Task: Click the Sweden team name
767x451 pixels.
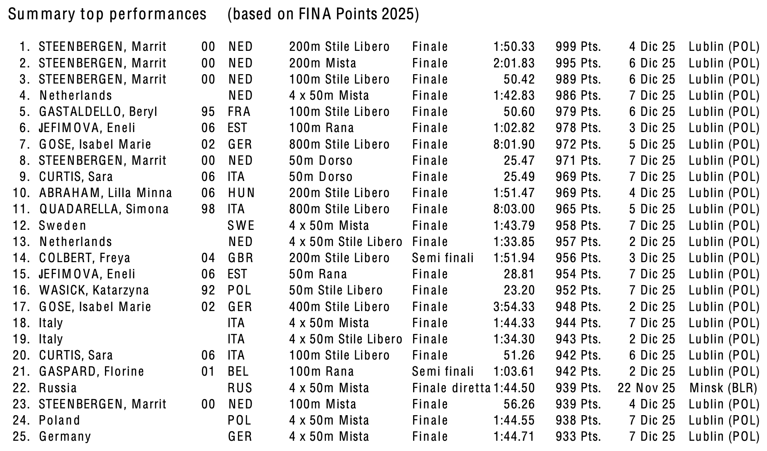Action: tap(62, 226)
